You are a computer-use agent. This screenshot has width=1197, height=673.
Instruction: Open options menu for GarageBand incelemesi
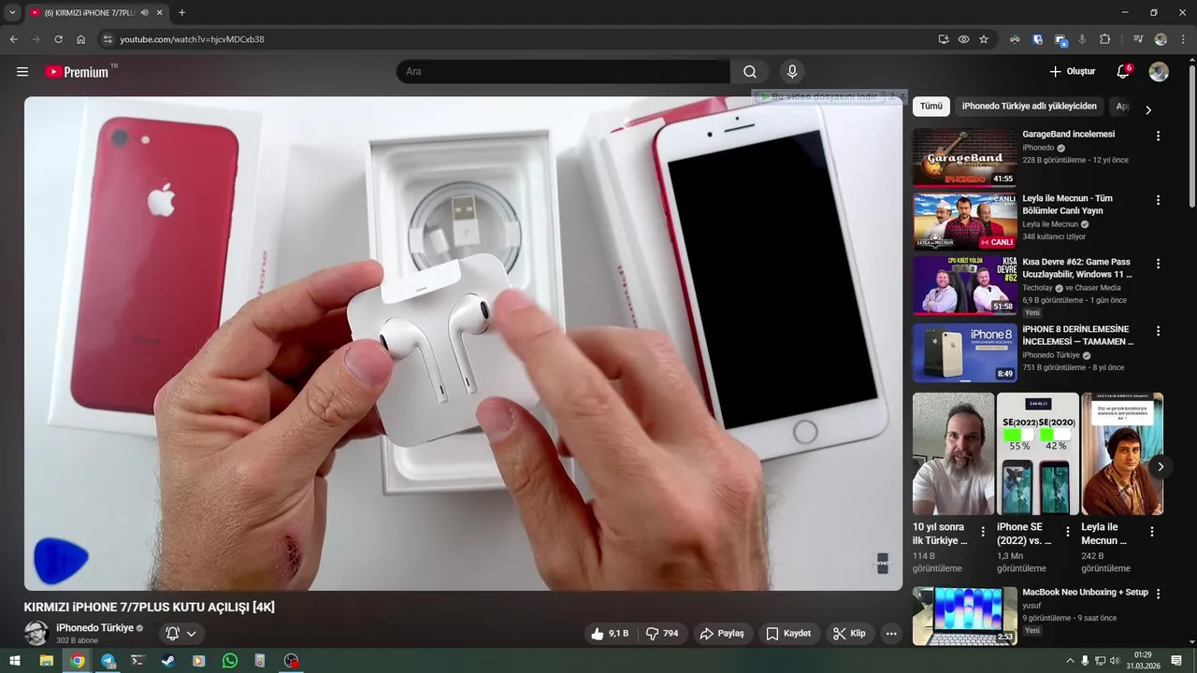tap(1158, 136)
